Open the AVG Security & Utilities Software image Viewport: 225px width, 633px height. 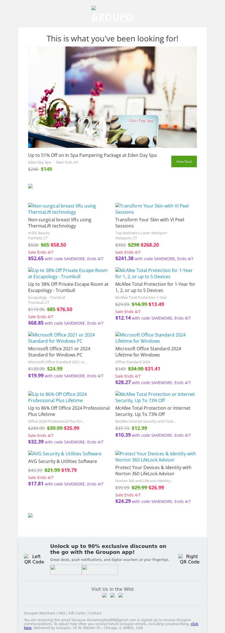pyautogui.click(x=65, y=454)
